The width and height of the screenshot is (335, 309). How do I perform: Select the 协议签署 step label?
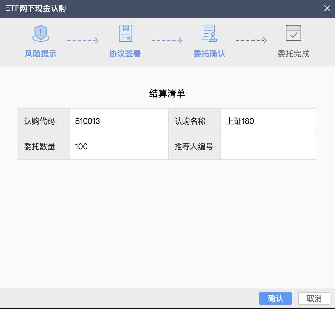click(x=125, y=54)
